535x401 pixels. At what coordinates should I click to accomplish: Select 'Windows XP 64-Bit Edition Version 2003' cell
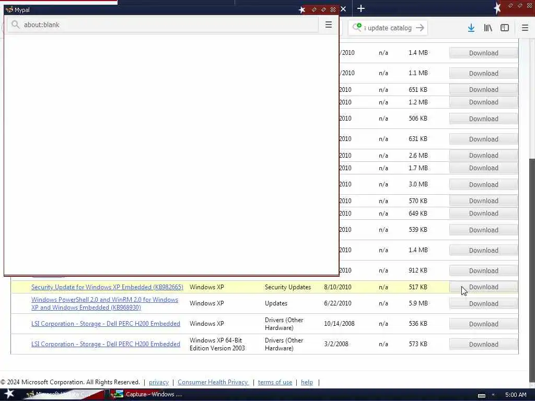[217, 344]
